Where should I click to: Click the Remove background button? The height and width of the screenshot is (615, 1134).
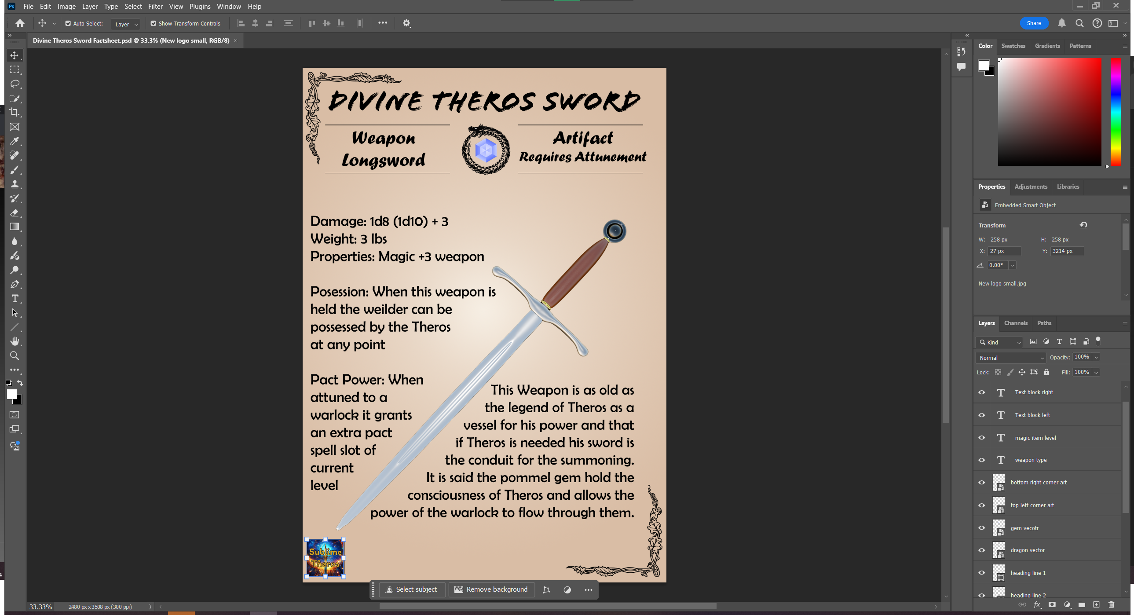(491, 590)
